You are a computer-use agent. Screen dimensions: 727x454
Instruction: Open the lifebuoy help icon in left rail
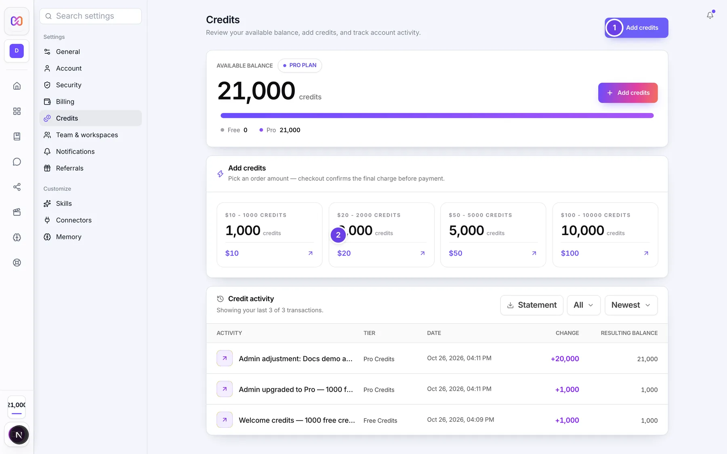point(17,263)
